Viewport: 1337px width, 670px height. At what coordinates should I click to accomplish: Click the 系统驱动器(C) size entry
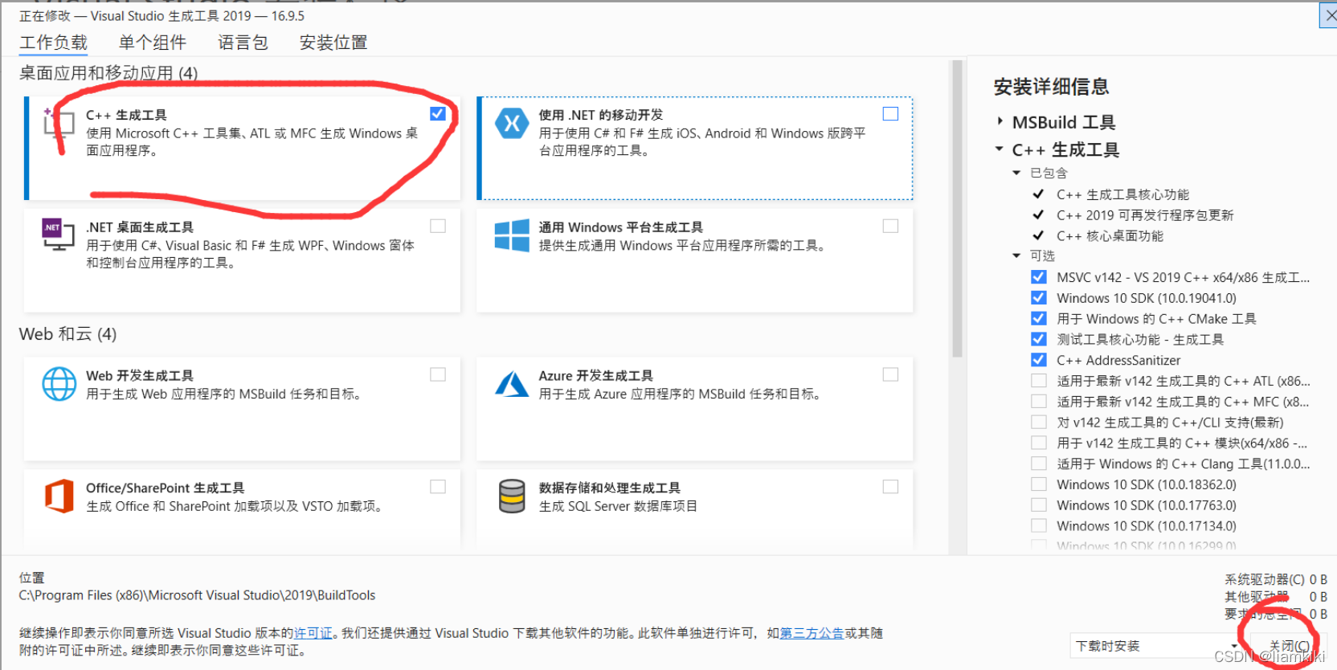coord(1275,579)
